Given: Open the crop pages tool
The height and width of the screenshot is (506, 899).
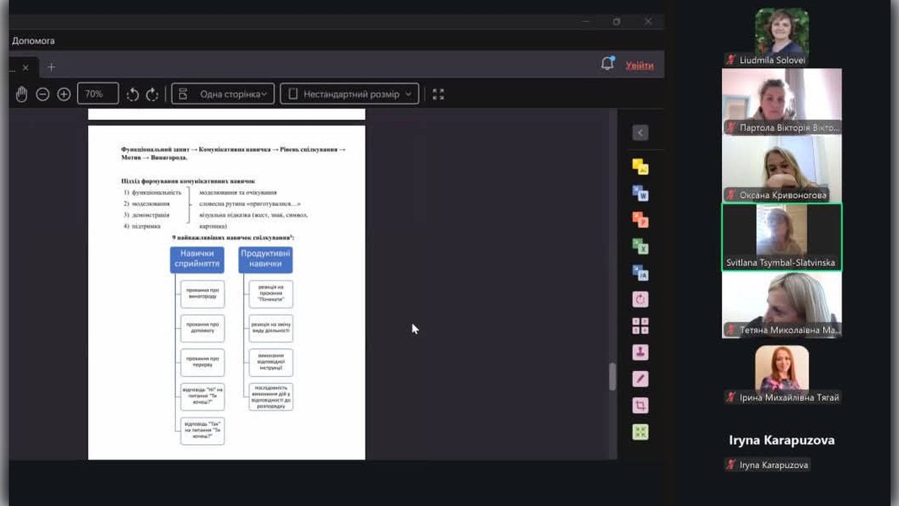Looking at the screenshot, I should pos(640,405).
